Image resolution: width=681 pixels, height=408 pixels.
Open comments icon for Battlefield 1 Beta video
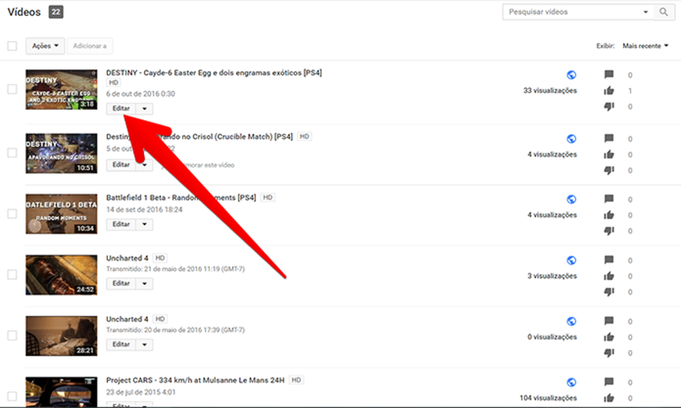pos(609,199)
